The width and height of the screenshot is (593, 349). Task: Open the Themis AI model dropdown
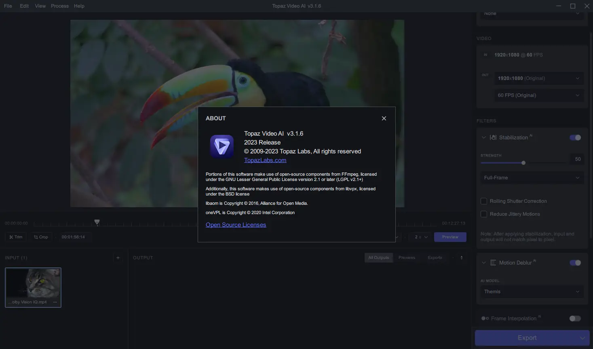tap(532, 292)
